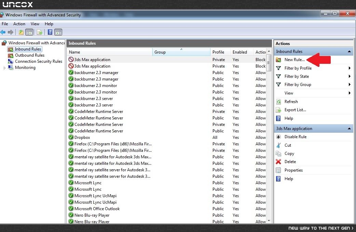Open the File menu
The width and height of the screenshot is (356, 232).
coord(5,24)
